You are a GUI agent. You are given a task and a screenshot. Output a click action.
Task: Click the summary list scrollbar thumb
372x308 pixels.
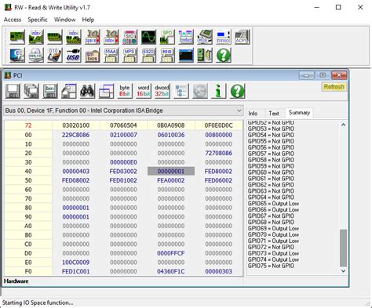tap(343, 248)
